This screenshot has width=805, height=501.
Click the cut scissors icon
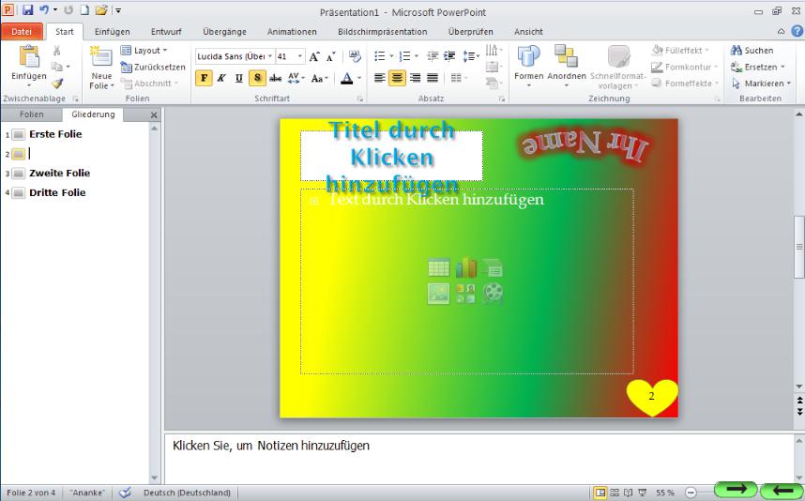tap(57, 51)
